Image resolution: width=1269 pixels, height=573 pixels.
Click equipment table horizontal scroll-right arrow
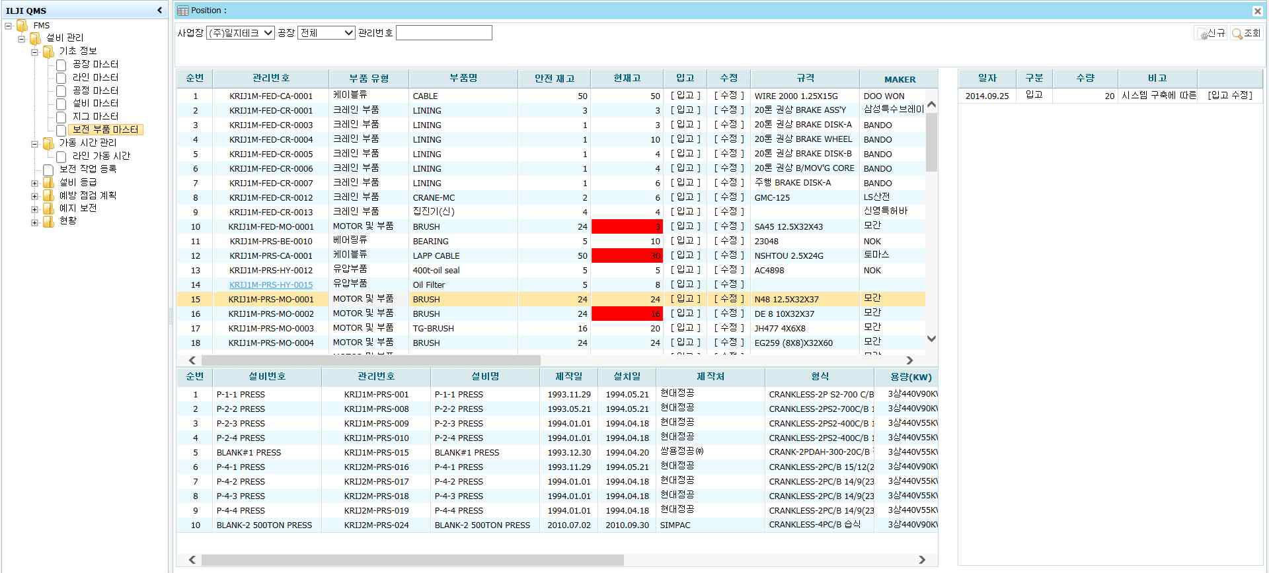(x=922, y=560)
